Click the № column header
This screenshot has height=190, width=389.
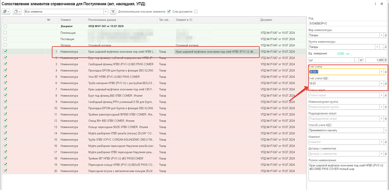(x=52, y=20)
